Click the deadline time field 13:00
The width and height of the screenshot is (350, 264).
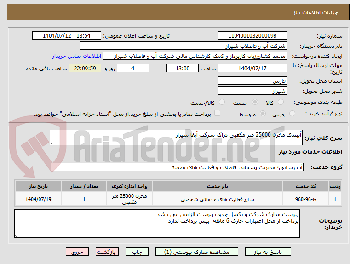coord(183,68)
